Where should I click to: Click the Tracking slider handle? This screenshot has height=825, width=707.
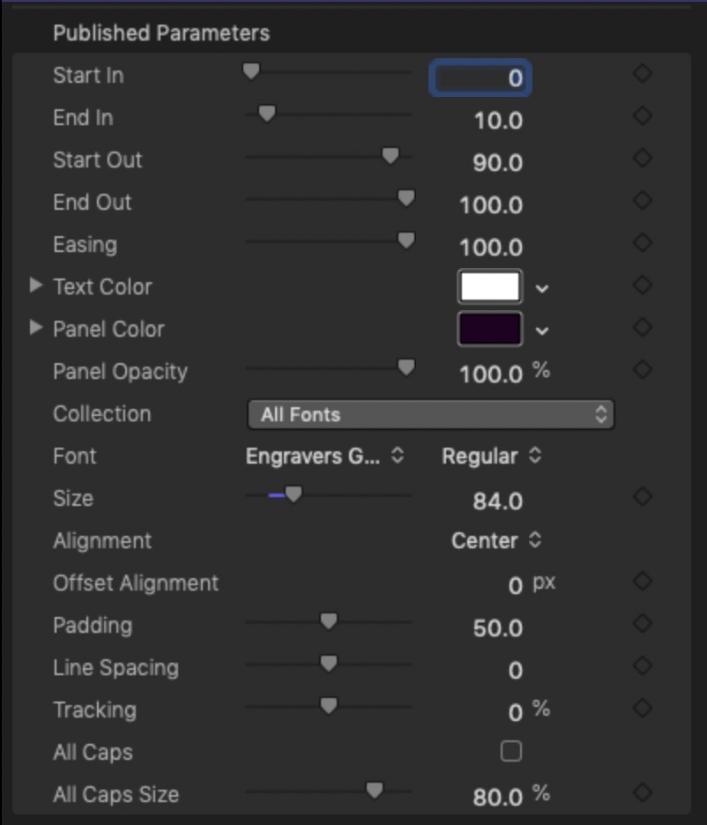(x=329, y=705)
